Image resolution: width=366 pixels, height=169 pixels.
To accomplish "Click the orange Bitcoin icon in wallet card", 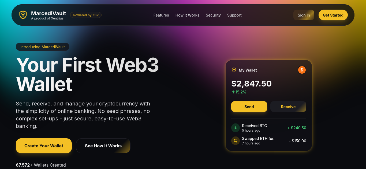I will point(302,70).
